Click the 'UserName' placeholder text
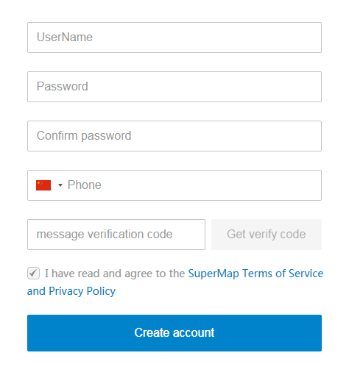Viewport: 349px width, 375px height. click(x=65, y=37)
